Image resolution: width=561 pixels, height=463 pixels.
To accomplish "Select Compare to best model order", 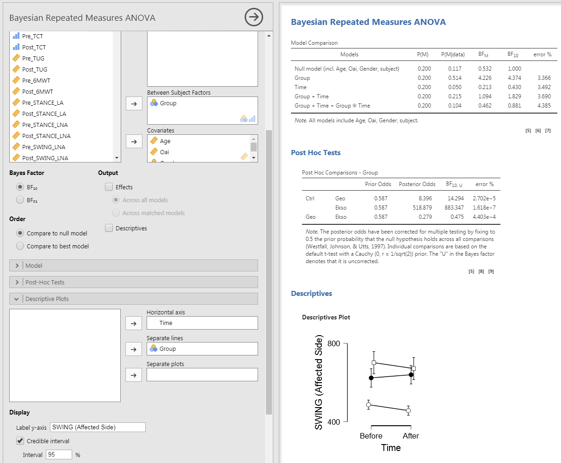I will coord(20,246).
